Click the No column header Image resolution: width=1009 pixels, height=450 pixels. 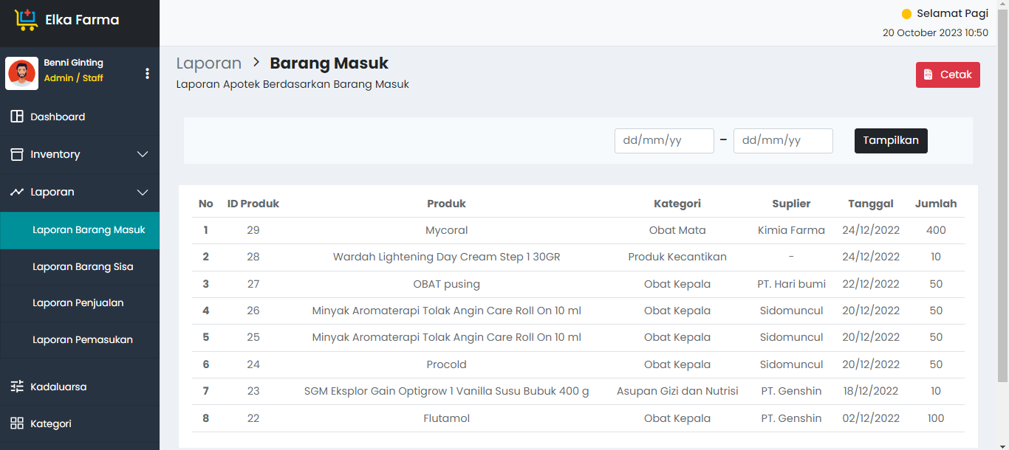pyautogui.click(x=205, y=204)
